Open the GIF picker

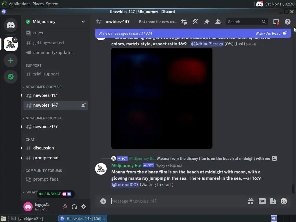pos(262,201)
